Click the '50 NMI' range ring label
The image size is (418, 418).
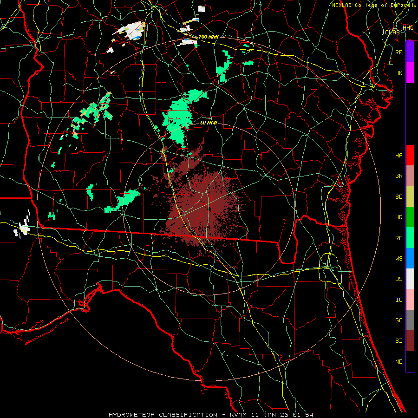209,123
